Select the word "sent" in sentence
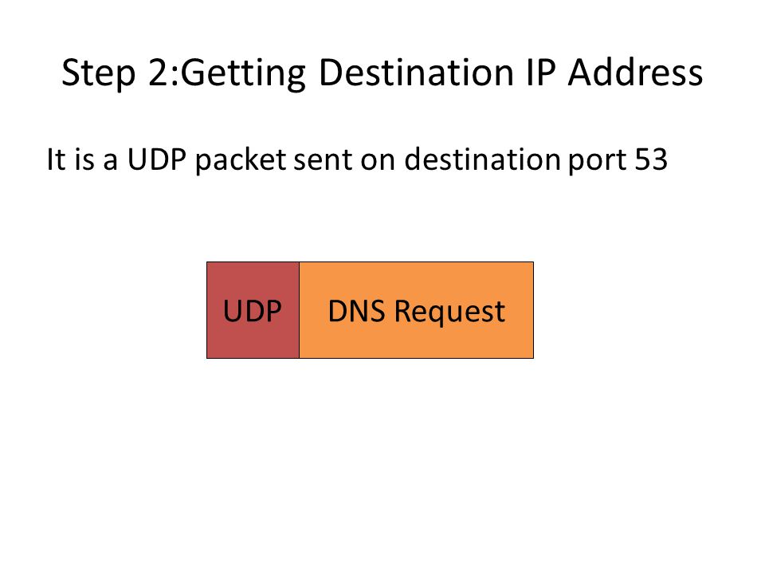 [x=323, y=159]
